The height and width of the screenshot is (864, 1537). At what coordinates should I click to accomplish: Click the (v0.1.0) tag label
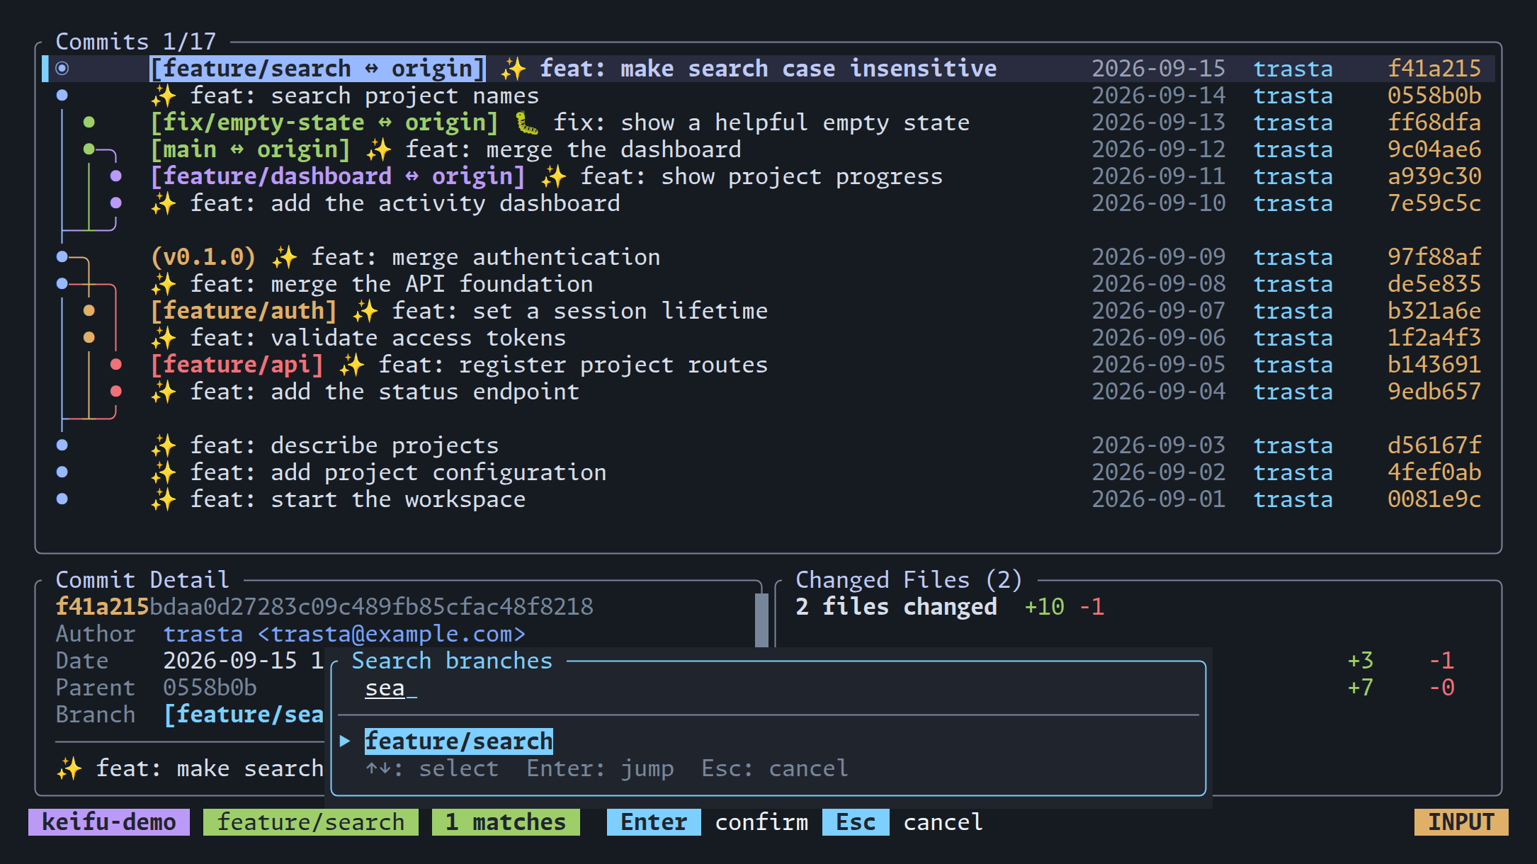203,257
